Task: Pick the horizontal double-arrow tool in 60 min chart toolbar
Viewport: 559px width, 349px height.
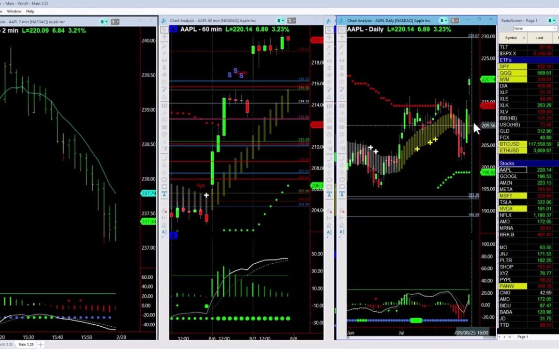Action: pos(165,60)
